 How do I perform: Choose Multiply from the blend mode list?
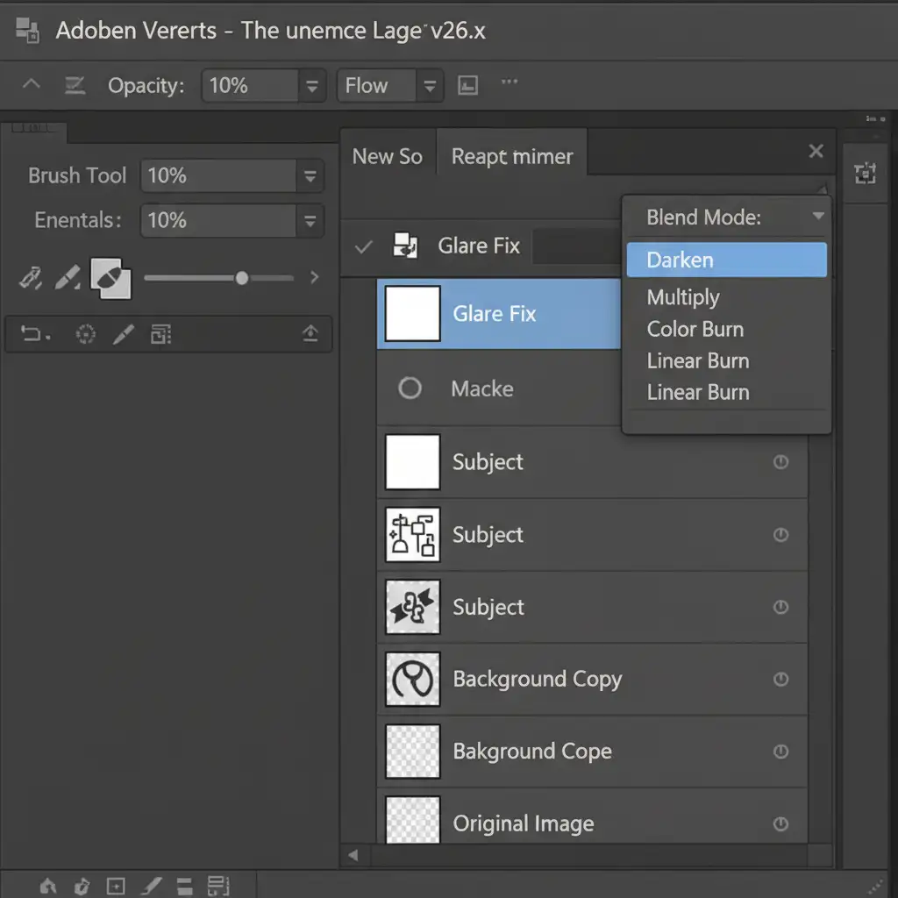tap(683, 297)
